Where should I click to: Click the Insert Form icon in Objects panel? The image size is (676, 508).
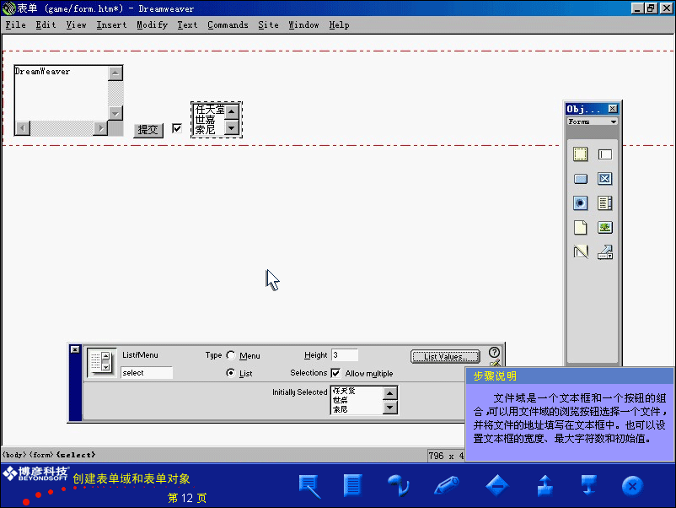click(x=580, y=154)
